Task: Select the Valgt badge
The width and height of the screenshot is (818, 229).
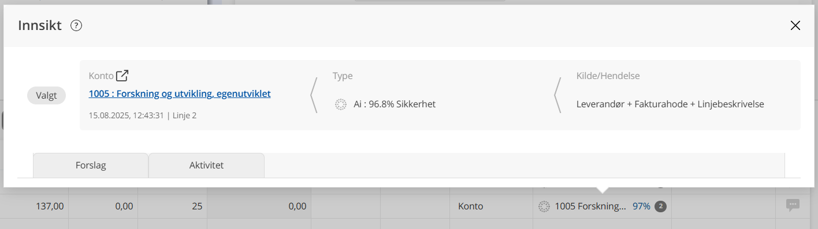Action: point(47,96)
